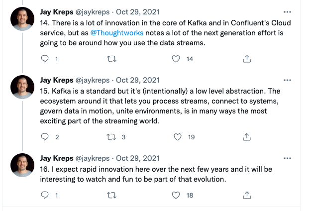Image resolution: width=309 pixels, height=211 pixels.
Task: Open more options for tweet 14
Action: (x=287, y=11)
